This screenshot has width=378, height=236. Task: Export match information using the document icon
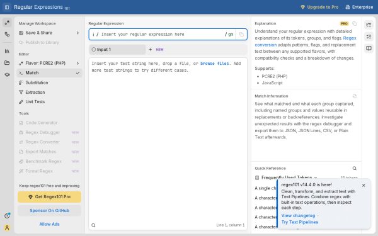tap(354, 96)
